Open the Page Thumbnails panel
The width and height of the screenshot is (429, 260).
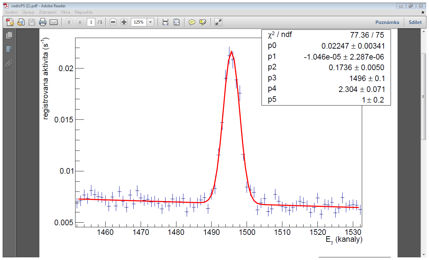[9, 35]
